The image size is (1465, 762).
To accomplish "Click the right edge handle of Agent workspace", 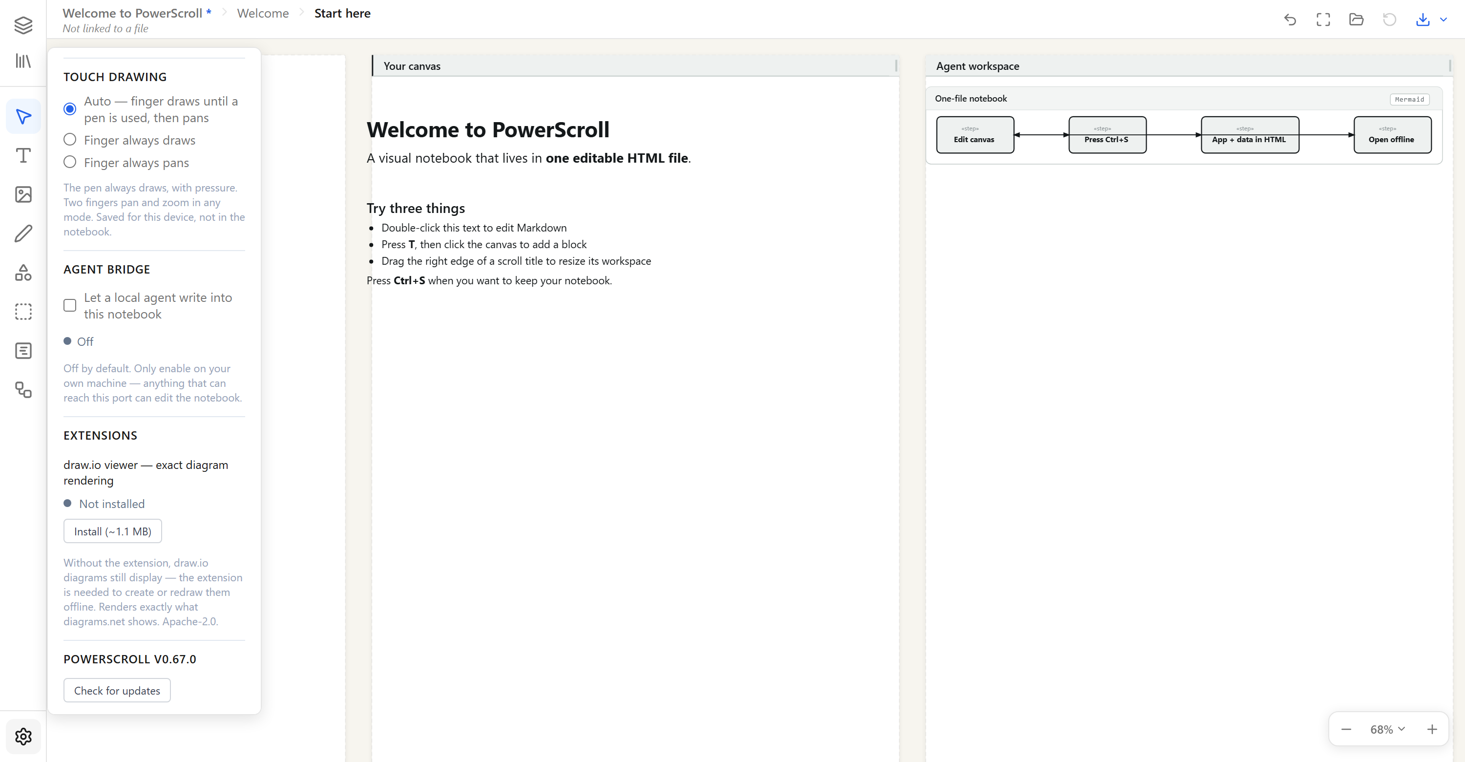I will 1450,66.
